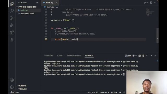
Task: Click the editor vertical scrollbar
Action: tap(157, 36)
